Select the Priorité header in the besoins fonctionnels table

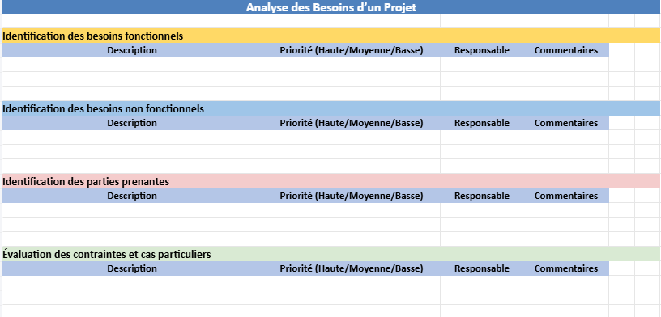pyautogui.click(x=352, y=50)
